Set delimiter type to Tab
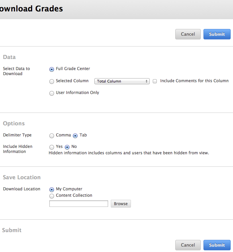 point(75,136)
